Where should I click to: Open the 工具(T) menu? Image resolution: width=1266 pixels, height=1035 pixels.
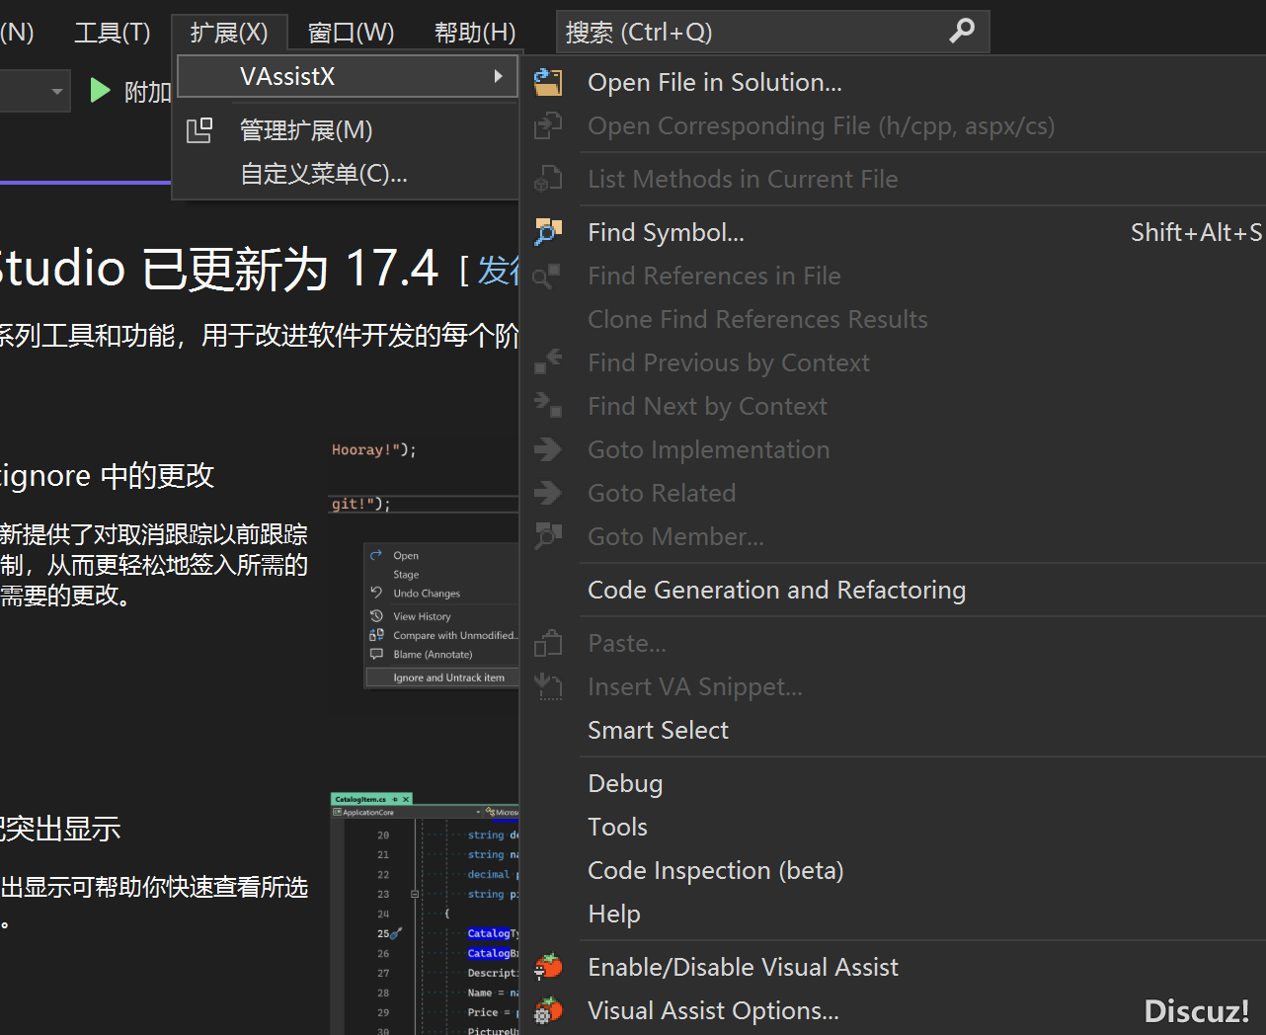click(113, 33)
